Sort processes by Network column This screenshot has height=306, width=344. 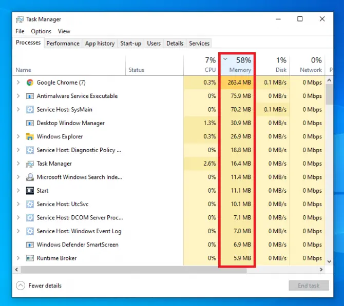308,65
